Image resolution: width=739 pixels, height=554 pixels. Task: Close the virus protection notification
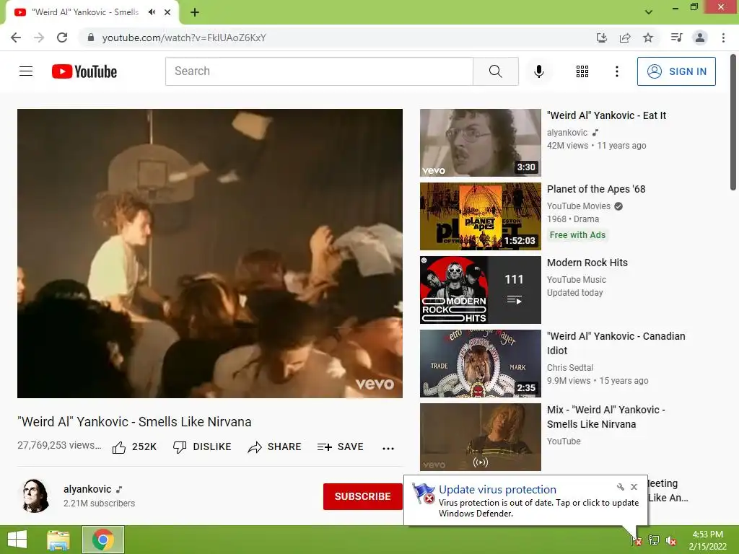tap(634, 487)
